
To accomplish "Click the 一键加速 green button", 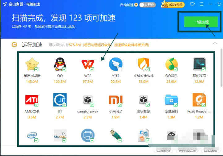I will pyautogui.click(x=201, y=22).
